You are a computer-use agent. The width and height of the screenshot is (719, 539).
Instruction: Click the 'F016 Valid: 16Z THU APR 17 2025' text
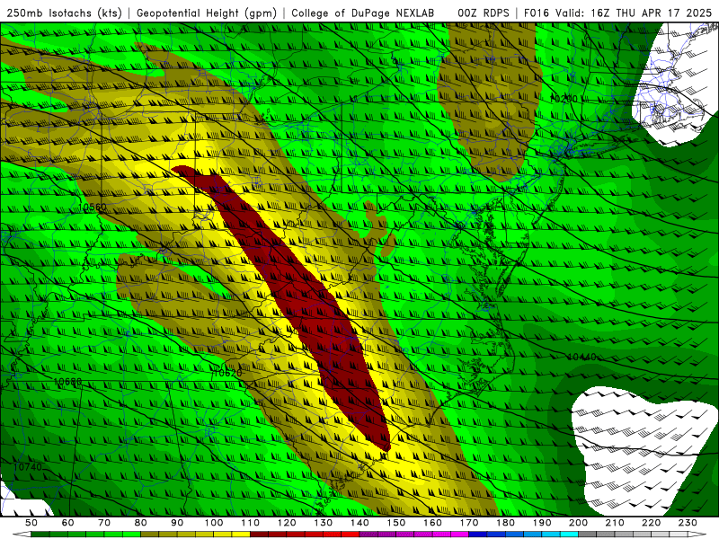[x=617, y=13]
